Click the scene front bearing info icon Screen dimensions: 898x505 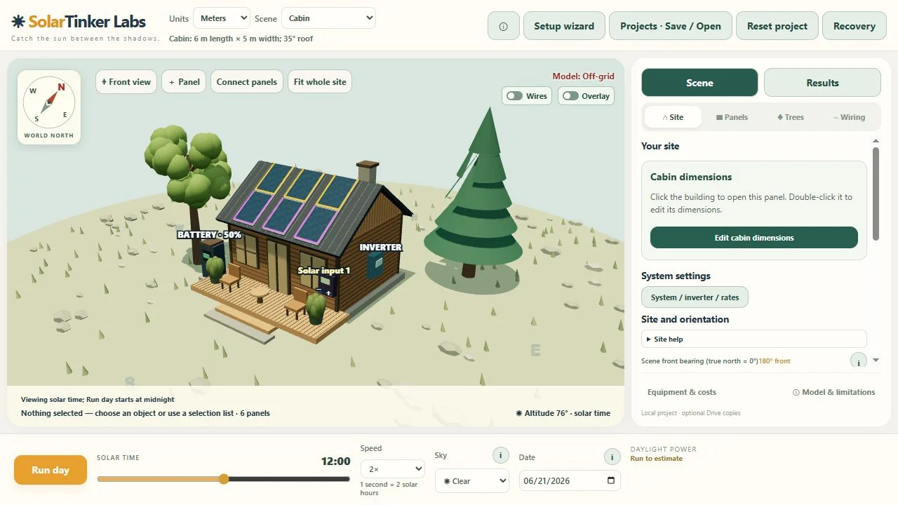click(x=858, y=361)
